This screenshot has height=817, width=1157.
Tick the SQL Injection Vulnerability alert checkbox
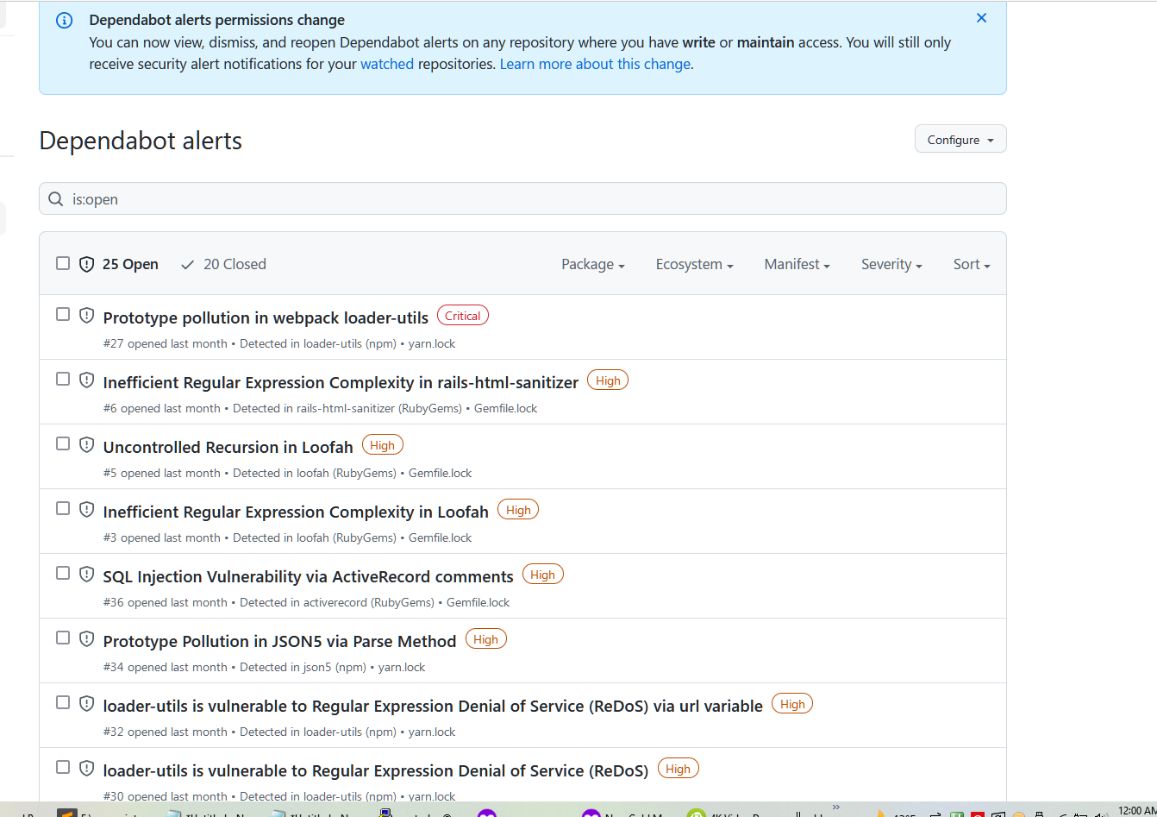pyautogui.click(x=63, y=573)
